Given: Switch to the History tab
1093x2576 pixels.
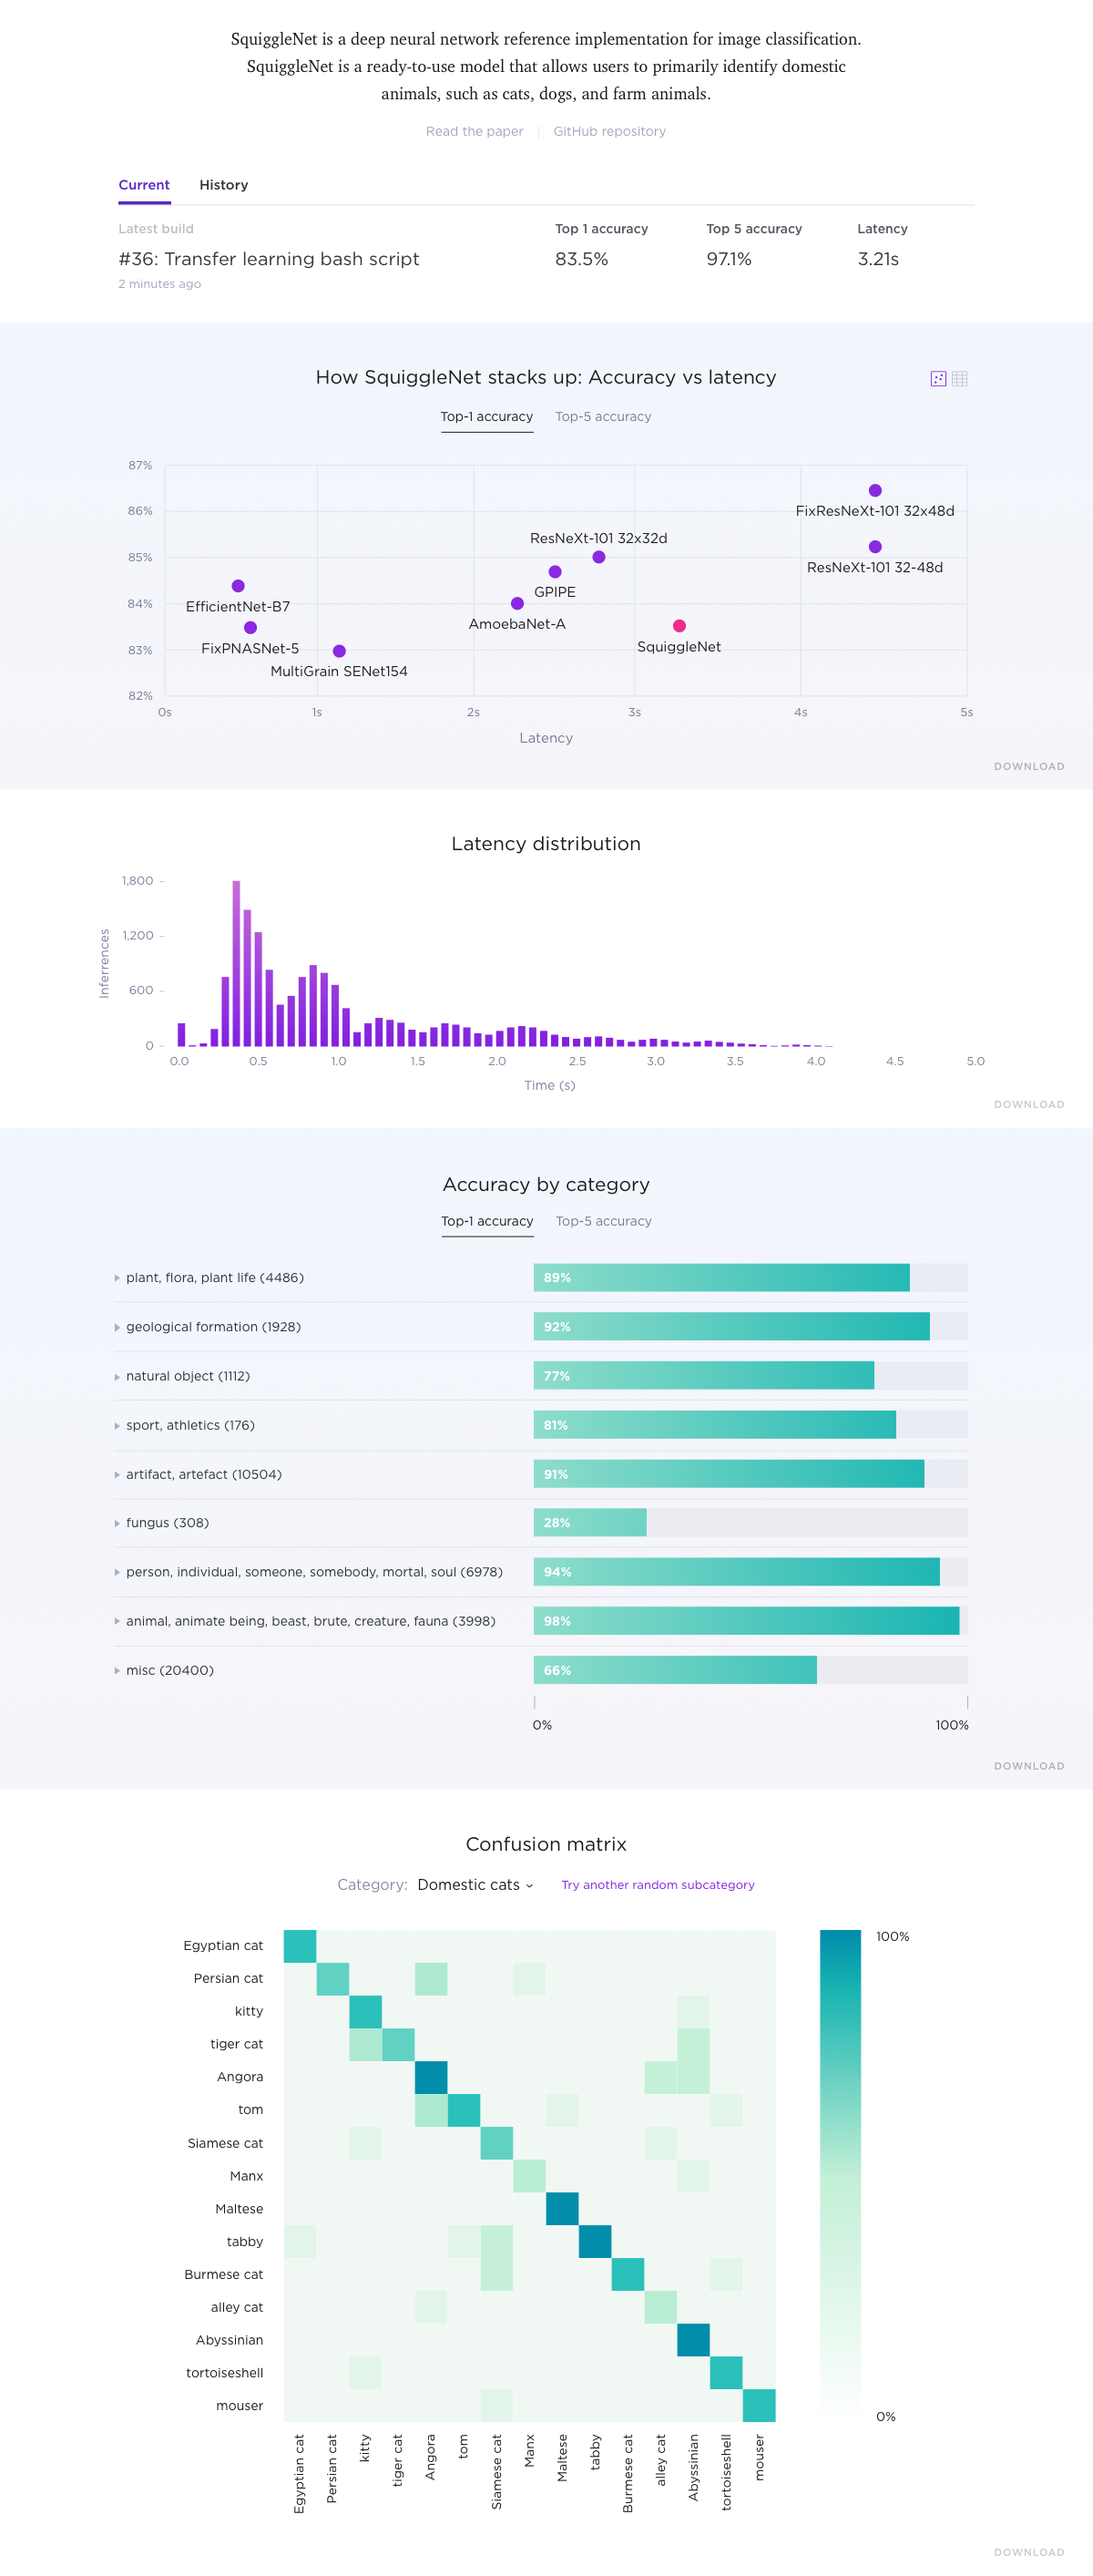Looking at the screenshot, I should 223,185.
